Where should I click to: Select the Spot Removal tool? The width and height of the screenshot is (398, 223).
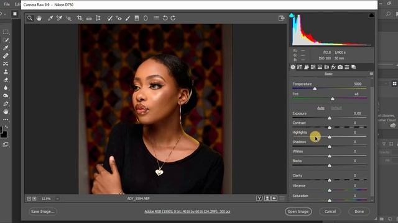pyautogui.click(x=109, y=18)
